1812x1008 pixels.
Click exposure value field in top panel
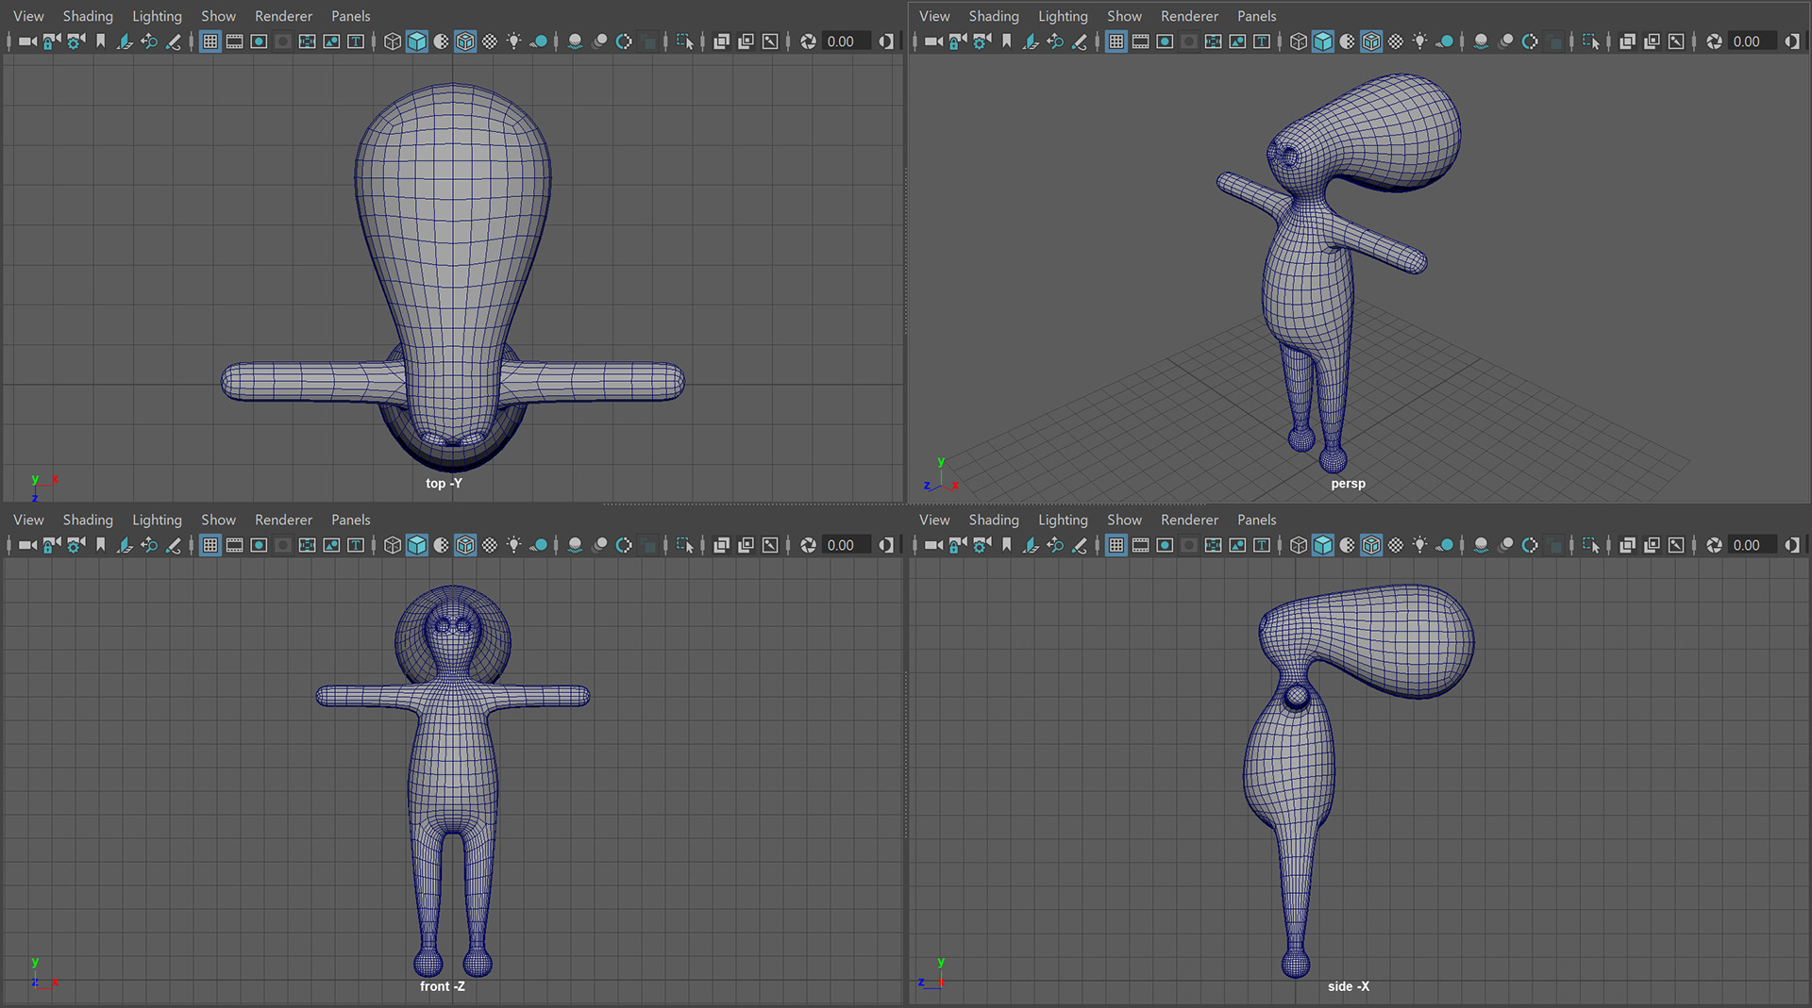(x=842, y=41)
